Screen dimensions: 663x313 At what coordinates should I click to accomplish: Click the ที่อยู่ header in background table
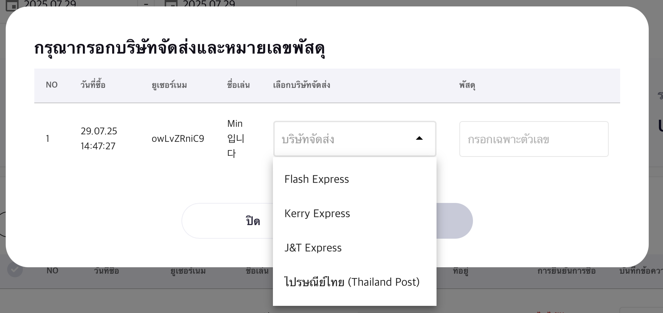[x=460, y=271]
